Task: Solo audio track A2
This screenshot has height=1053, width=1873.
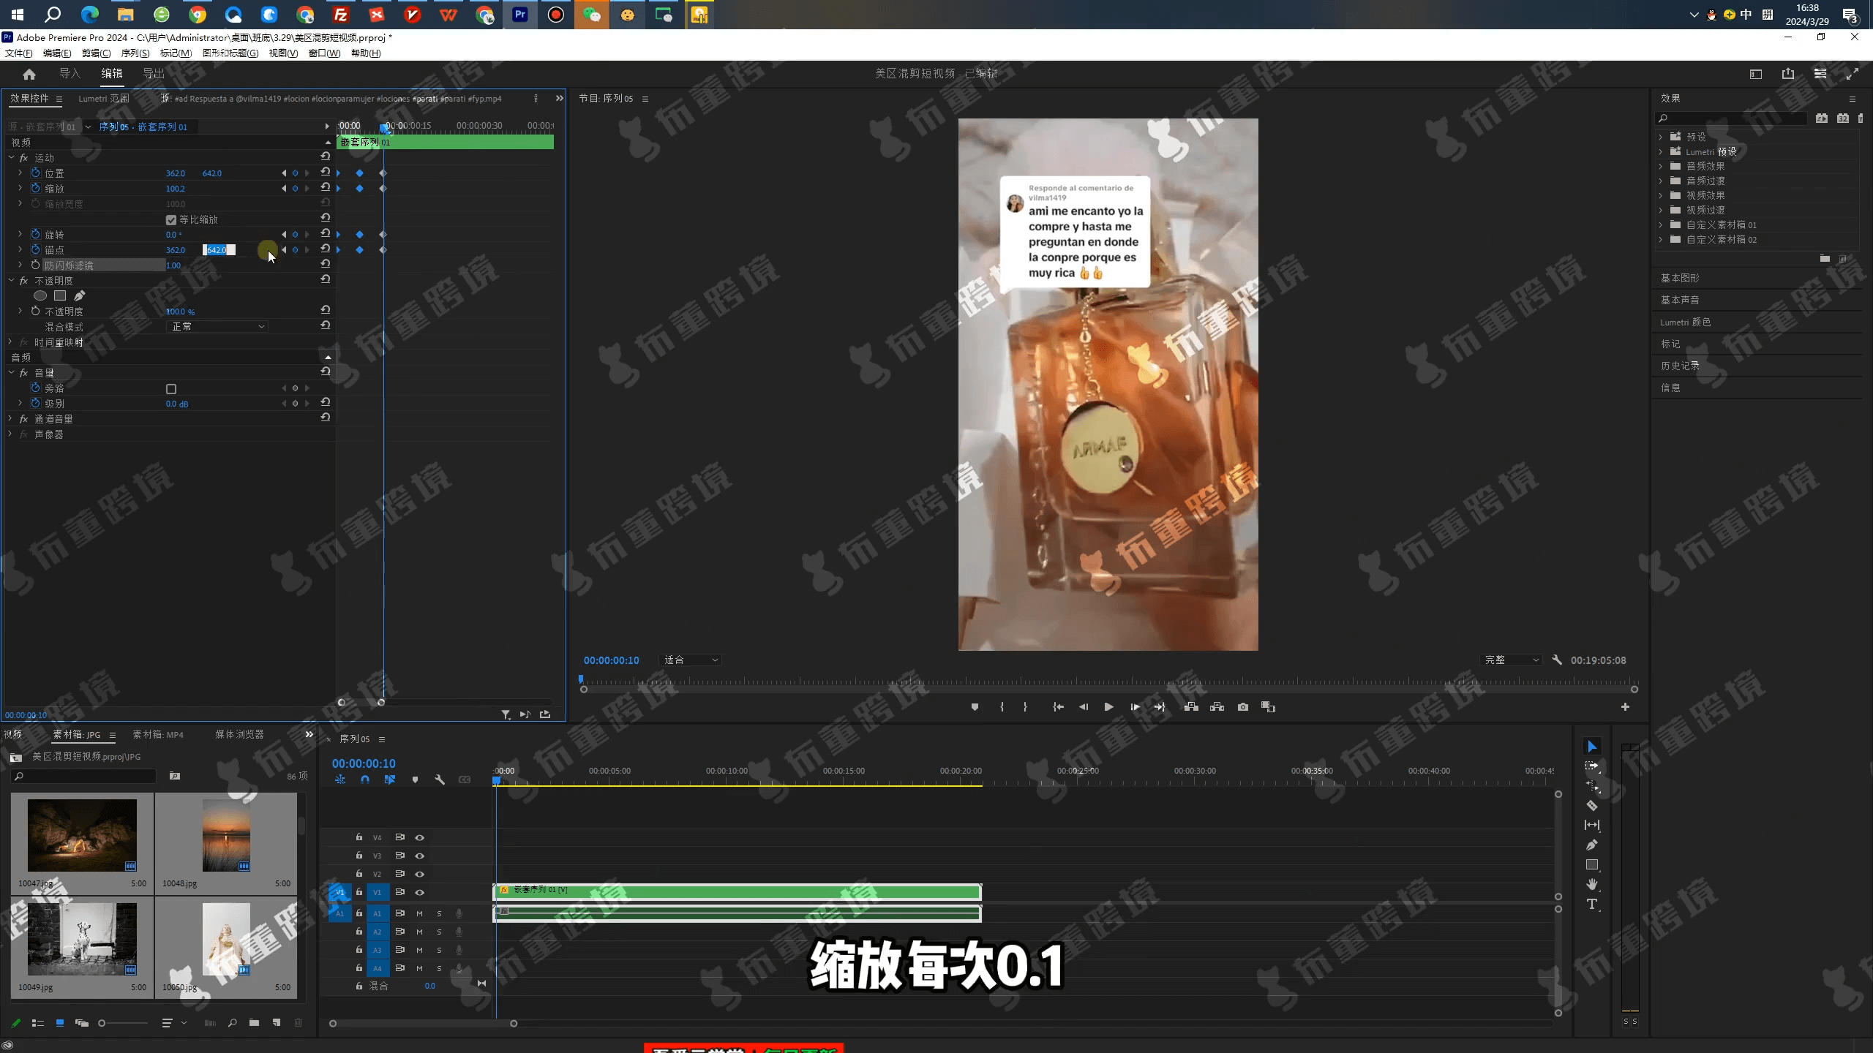Action: tap(439, 932)
